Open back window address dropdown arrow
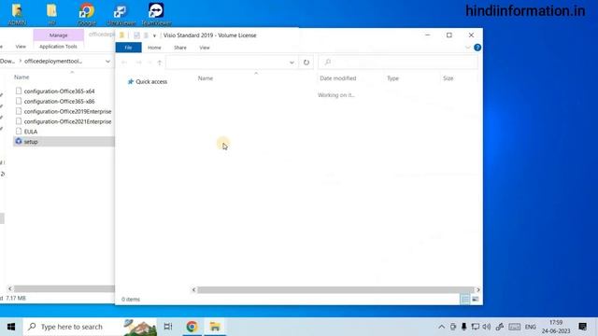Screen dimensions: 598x336 [x=108, y=61]
